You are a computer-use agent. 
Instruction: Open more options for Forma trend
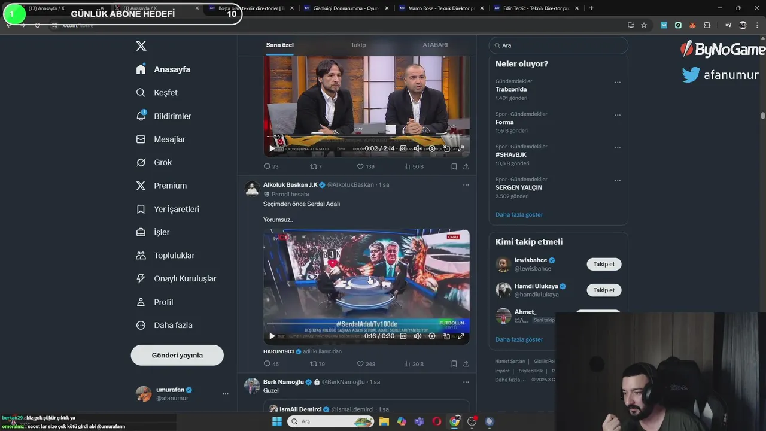(x=618, y=115)
